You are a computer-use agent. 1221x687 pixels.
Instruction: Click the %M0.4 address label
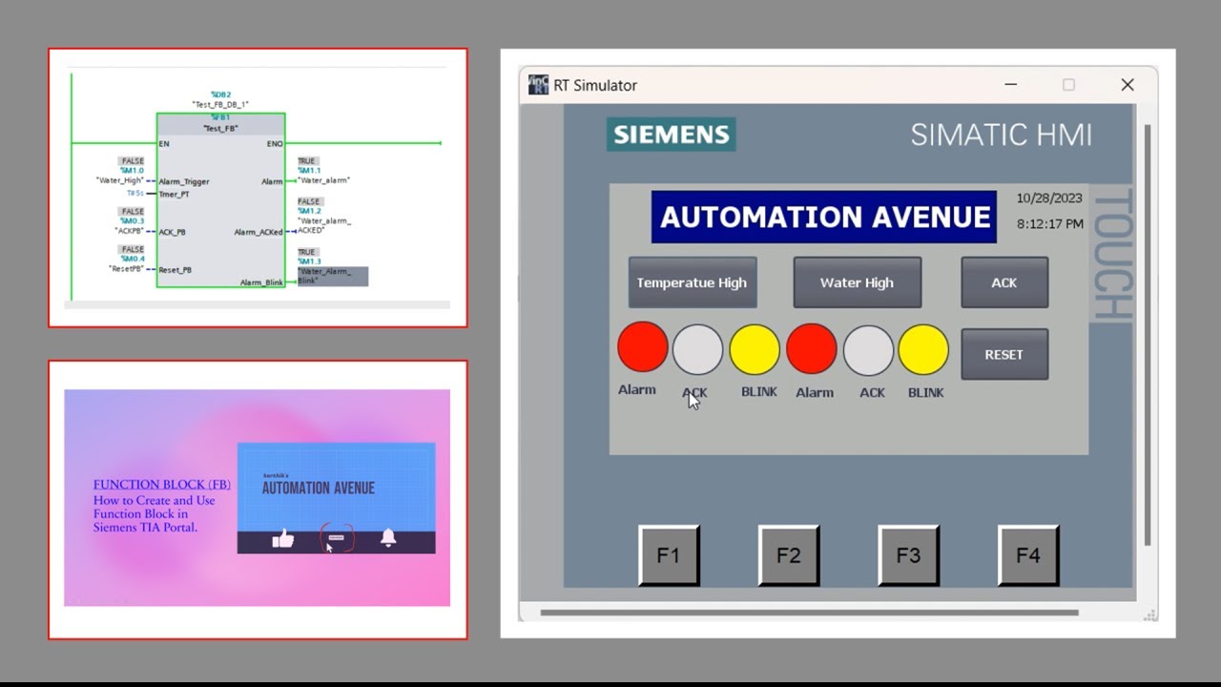coord(132,259)
